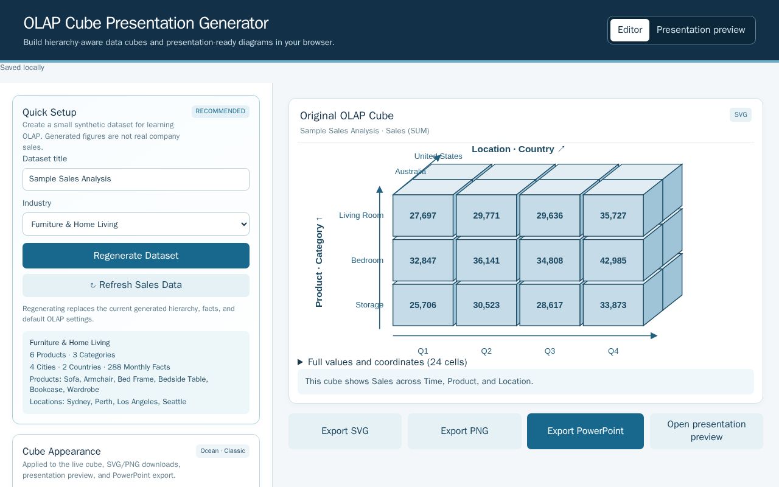
Task: Select the cube cell showing 36,141
Action: [486, 261]
